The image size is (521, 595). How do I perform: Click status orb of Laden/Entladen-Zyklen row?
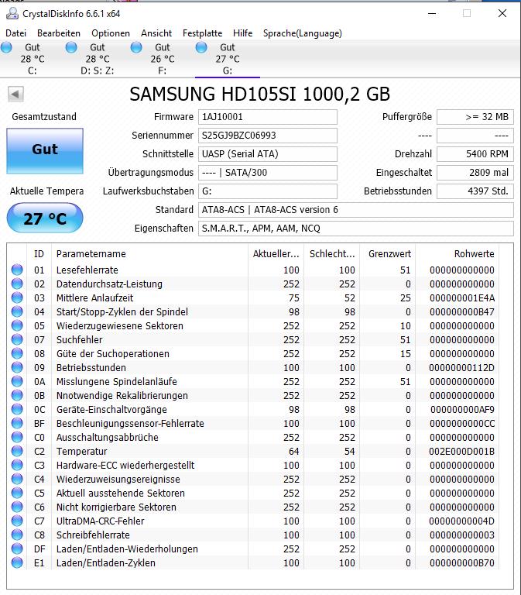pyautogui.click(x=17, y=562)
